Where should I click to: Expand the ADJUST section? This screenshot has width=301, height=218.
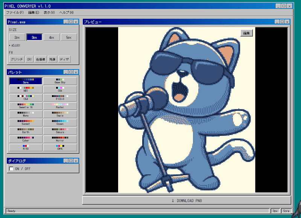[x=15, y=45]
